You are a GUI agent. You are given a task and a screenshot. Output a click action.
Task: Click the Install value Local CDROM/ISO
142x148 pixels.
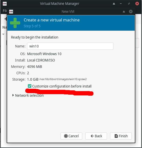pos(41,60)
